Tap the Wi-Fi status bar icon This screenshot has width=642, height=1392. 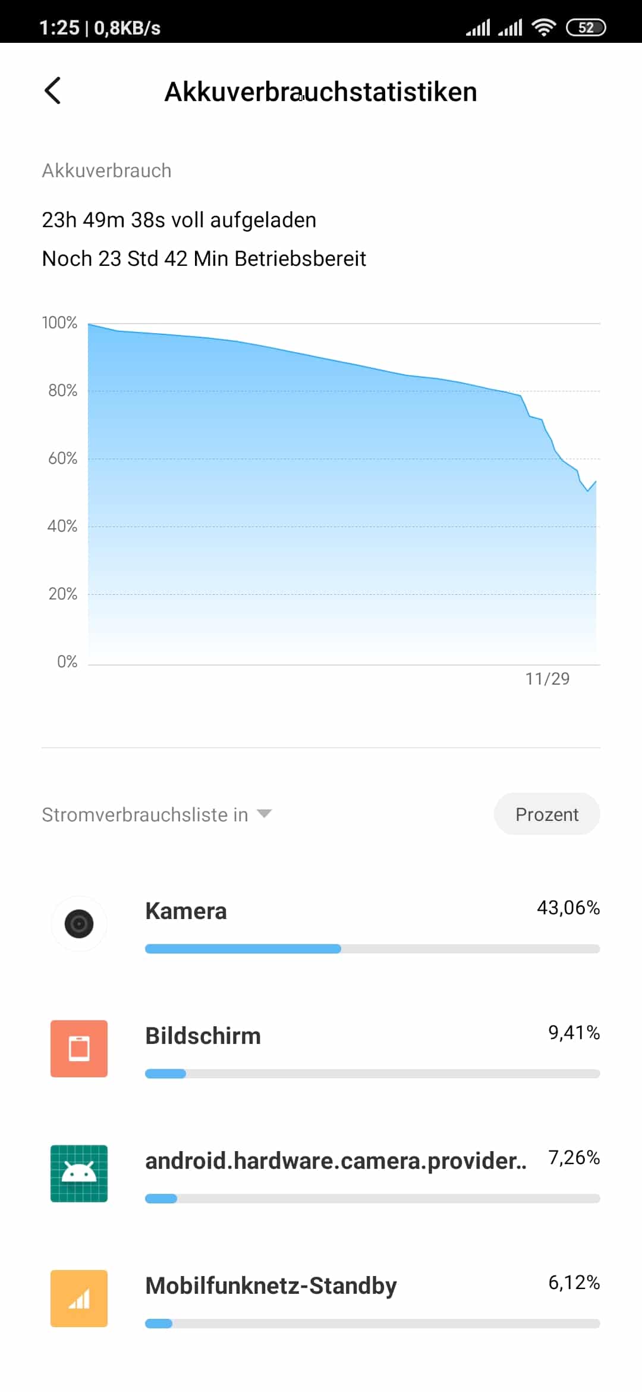click(543, 27)
